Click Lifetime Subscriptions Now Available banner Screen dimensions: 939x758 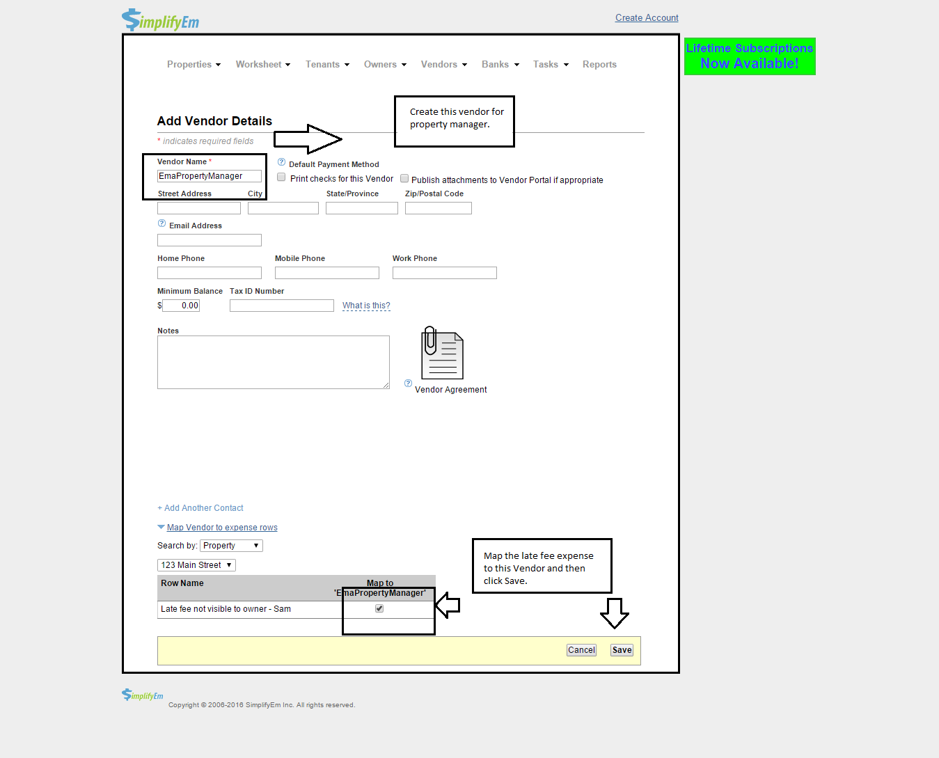tap(750, 56)
